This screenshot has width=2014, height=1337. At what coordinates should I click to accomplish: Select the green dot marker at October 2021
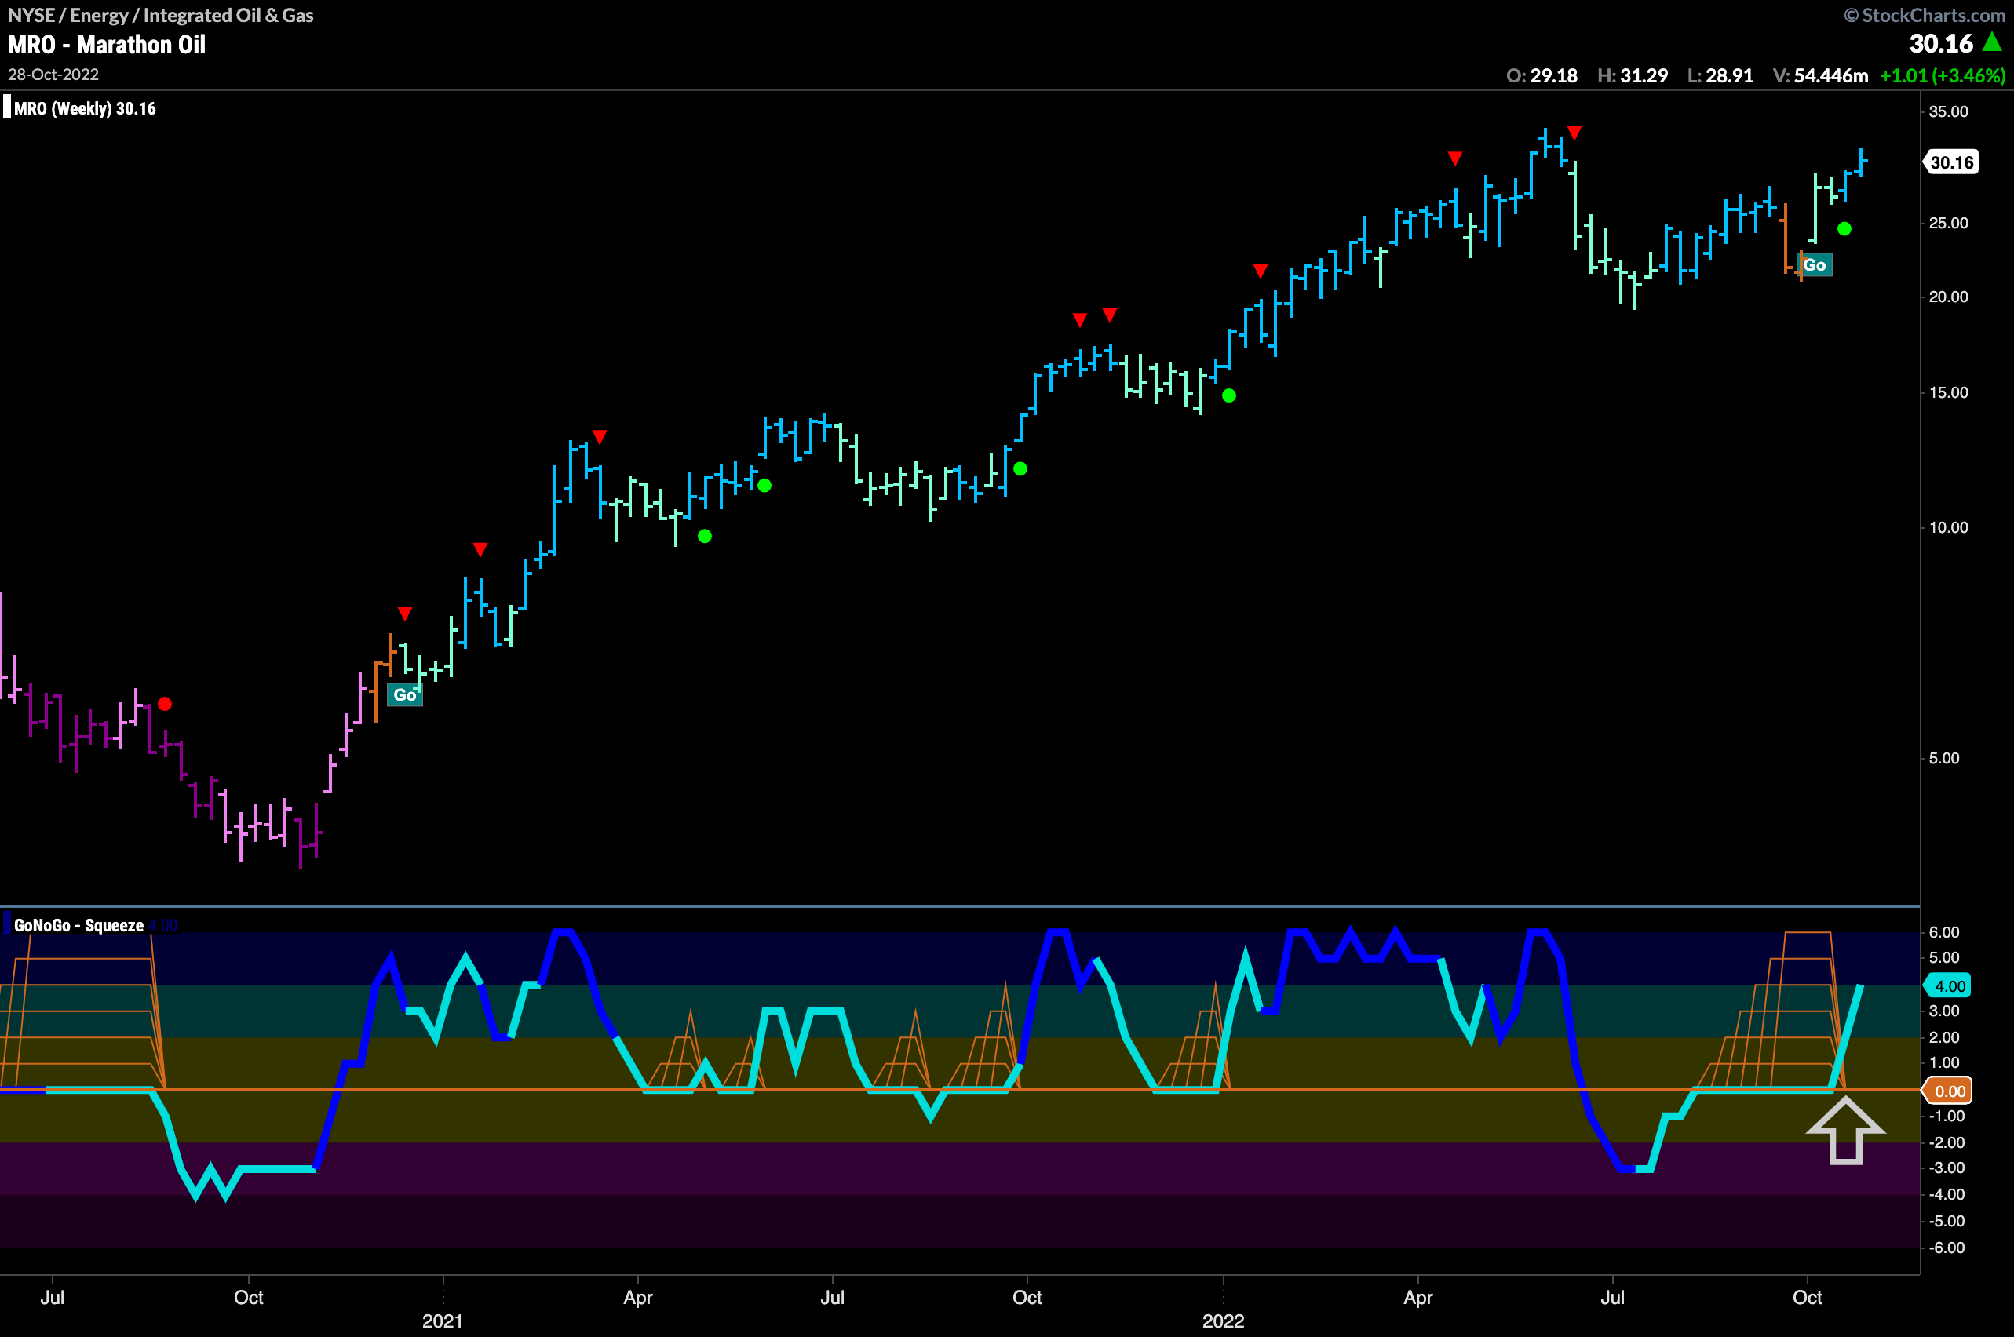1020,469
